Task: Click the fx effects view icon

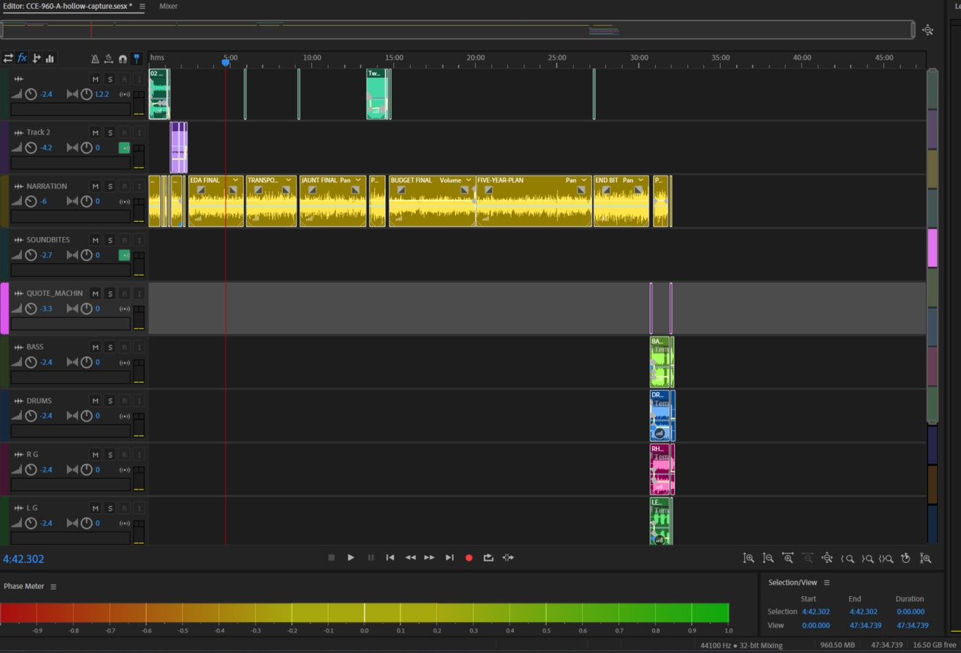Action: point(22,58)
